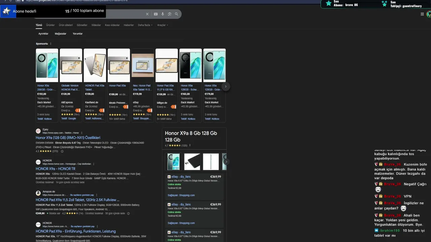Click the €192,00 Honor X9a 256GB title

pyautogui.click(x=47, y=88)
